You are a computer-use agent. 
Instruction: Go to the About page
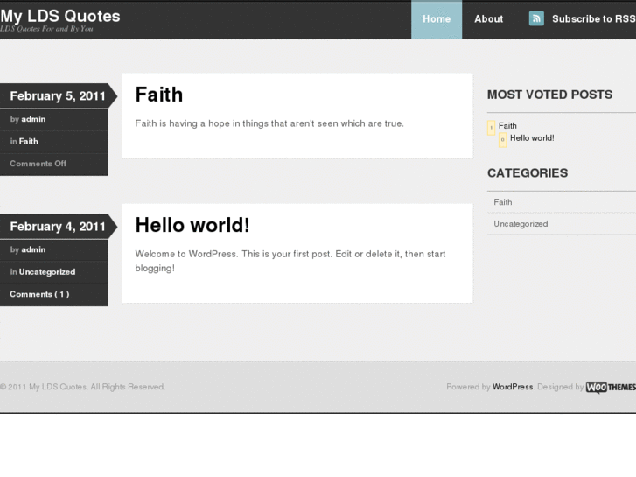(x=488, y=19)
